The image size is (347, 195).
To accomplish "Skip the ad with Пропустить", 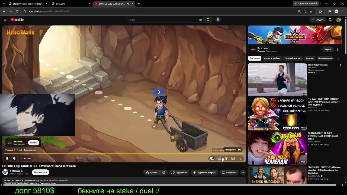I will tap(233, 150).
